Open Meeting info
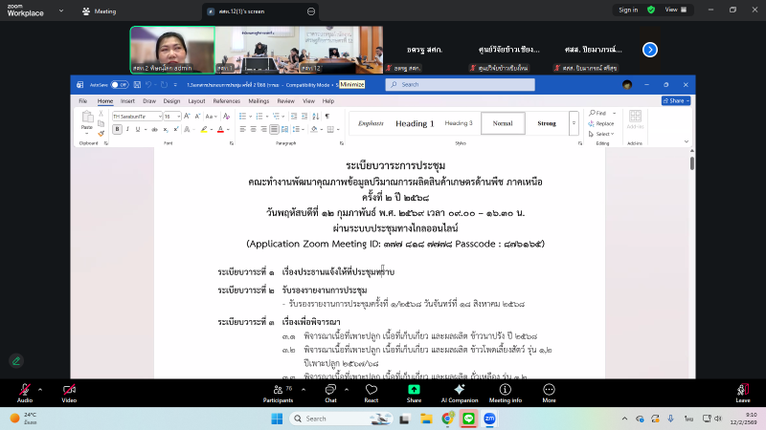 [505, 393]
